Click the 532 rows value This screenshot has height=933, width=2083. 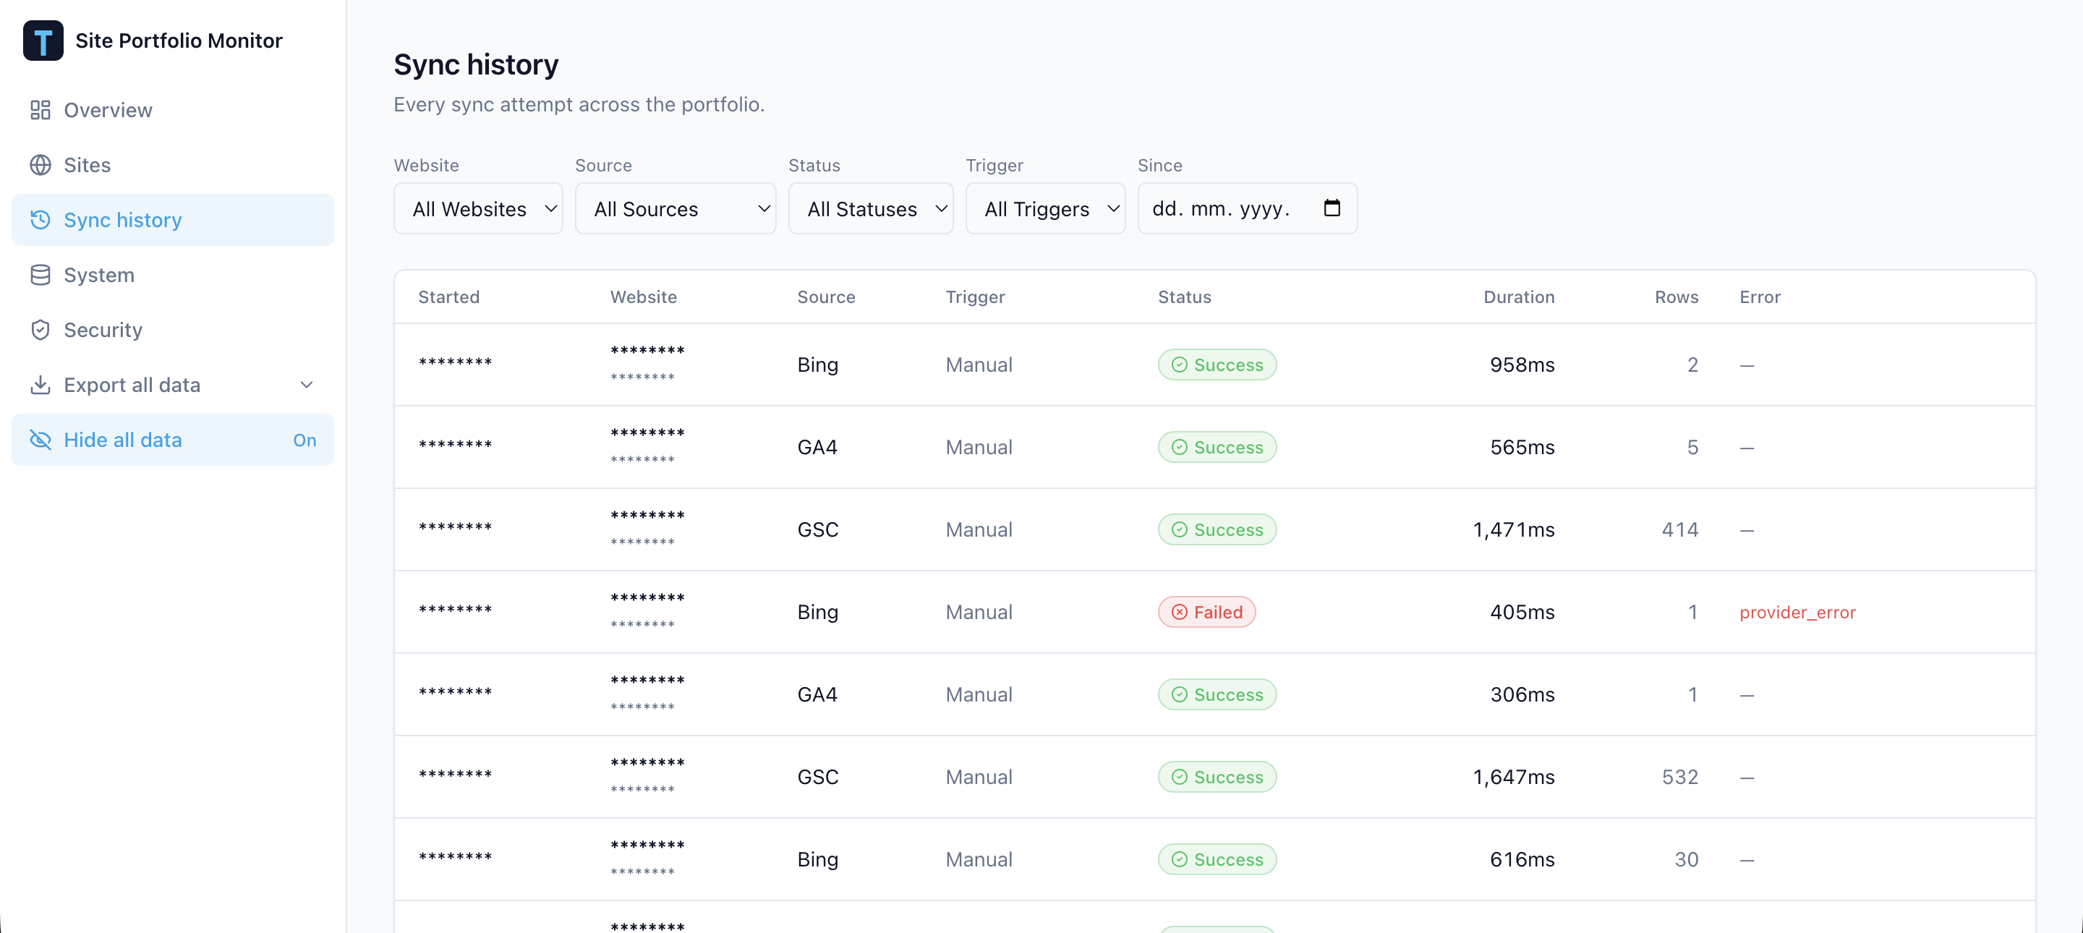pos(1679,777)
